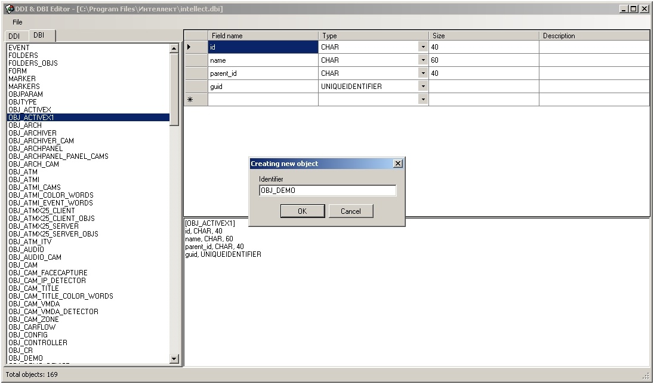654x384 pixels.
Task: Click the Description cell of the id row
Action: (x=594, y=47)
